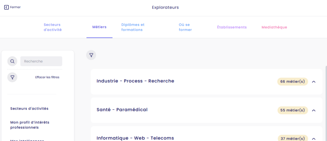
Task: Click the magnifier search icon in sidebar
Action: pyautogui.click(x=12, y=61)
